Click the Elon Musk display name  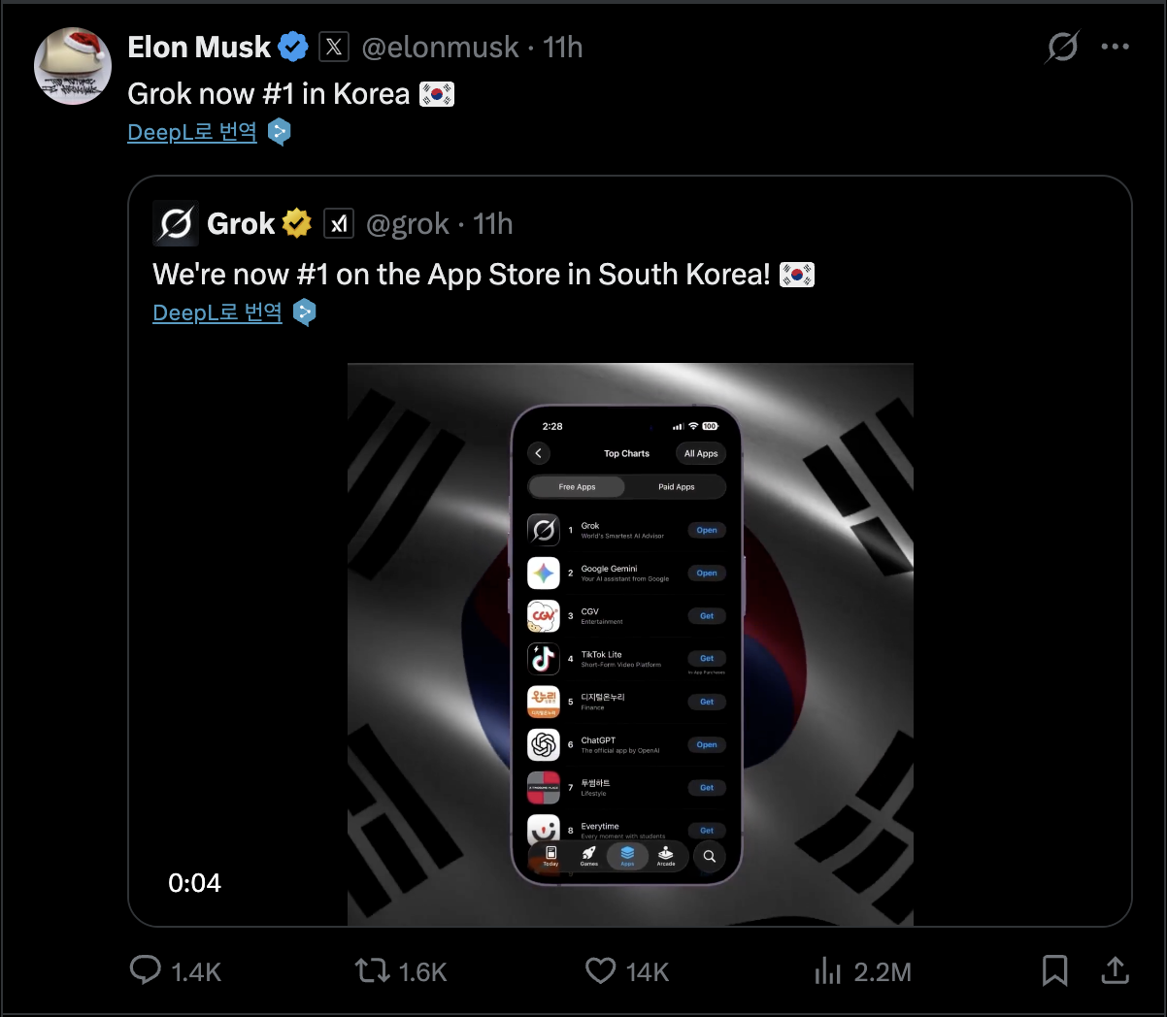click(x=199, y=47)
